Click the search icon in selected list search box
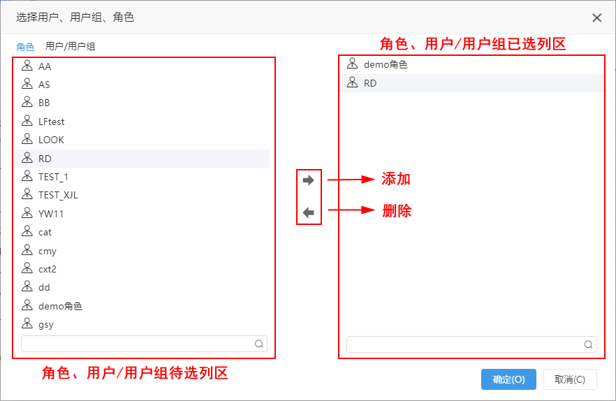Image resolution: width=616 pixels, height=401 pixels. tap(588, 345)
